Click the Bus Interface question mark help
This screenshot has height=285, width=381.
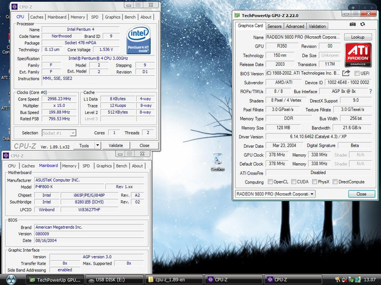(x=370, y=91)
